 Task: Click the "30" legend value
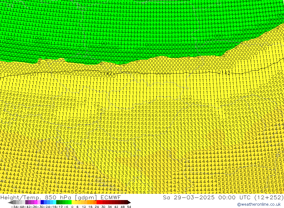click(103, 207)
